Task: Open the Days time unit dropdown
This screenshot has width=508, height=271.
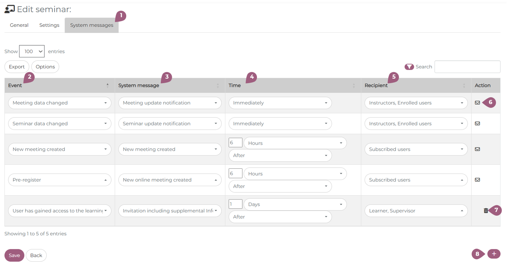Action: (x=295, y=204)
